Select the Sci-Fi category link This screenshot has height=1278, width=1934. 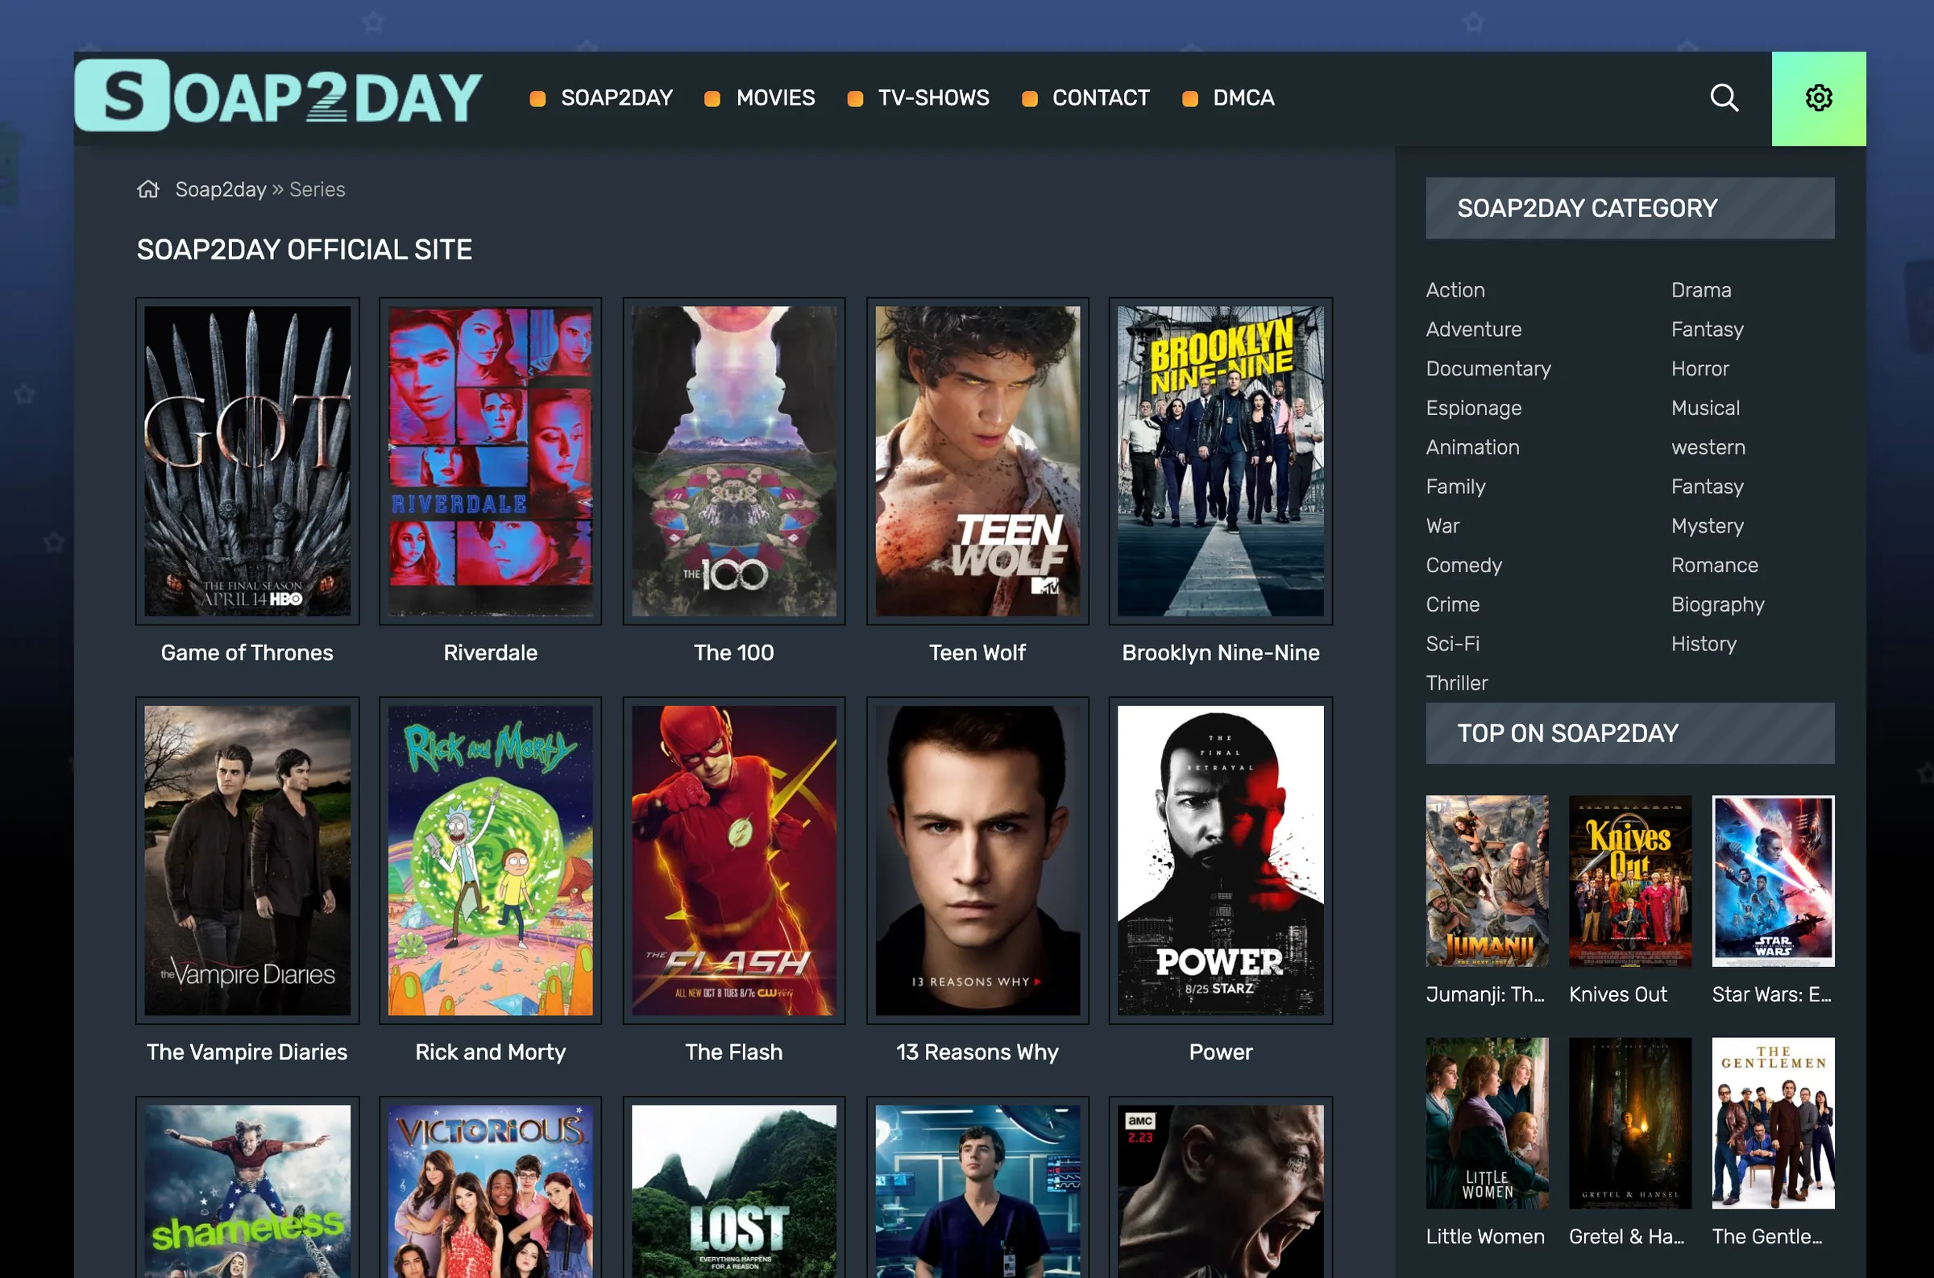coord(1452,643)
